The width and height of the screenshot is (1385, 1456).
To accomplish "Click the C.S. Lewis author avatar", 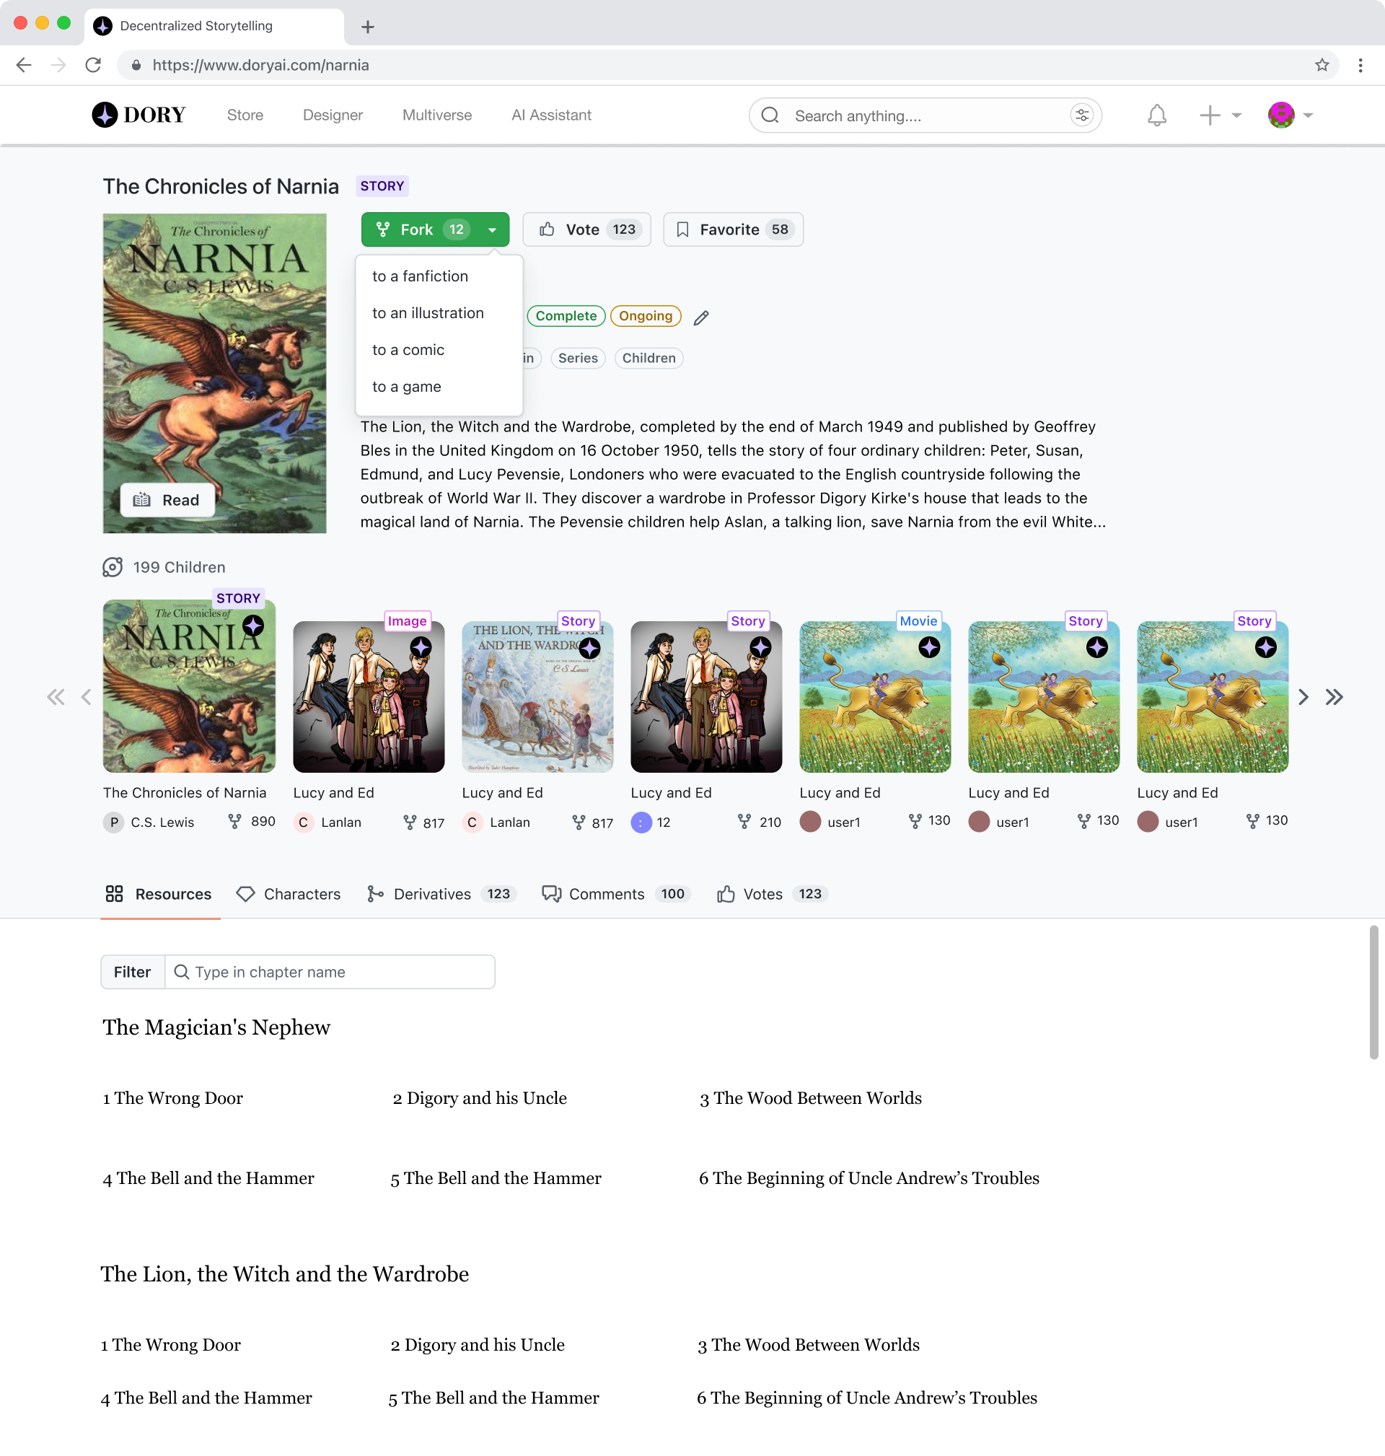I will pyautogui.click(x=114, y=822).
